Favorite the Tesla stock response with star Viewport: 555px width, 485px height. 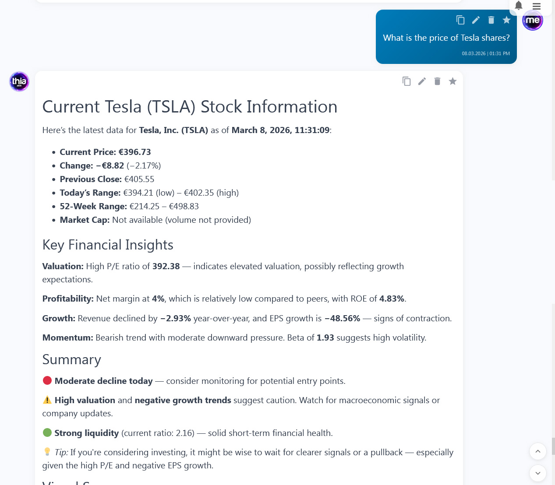pos(452,81)
